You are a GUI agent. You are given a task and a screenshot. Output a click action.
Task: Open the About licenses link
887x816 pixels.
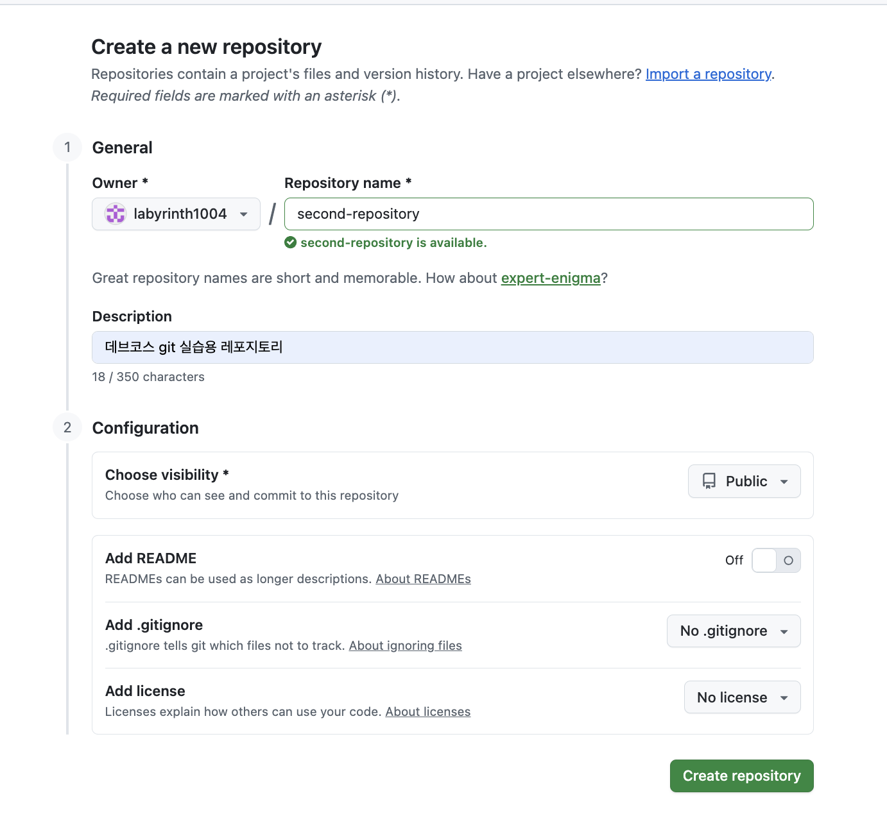(x=427, y=712)
